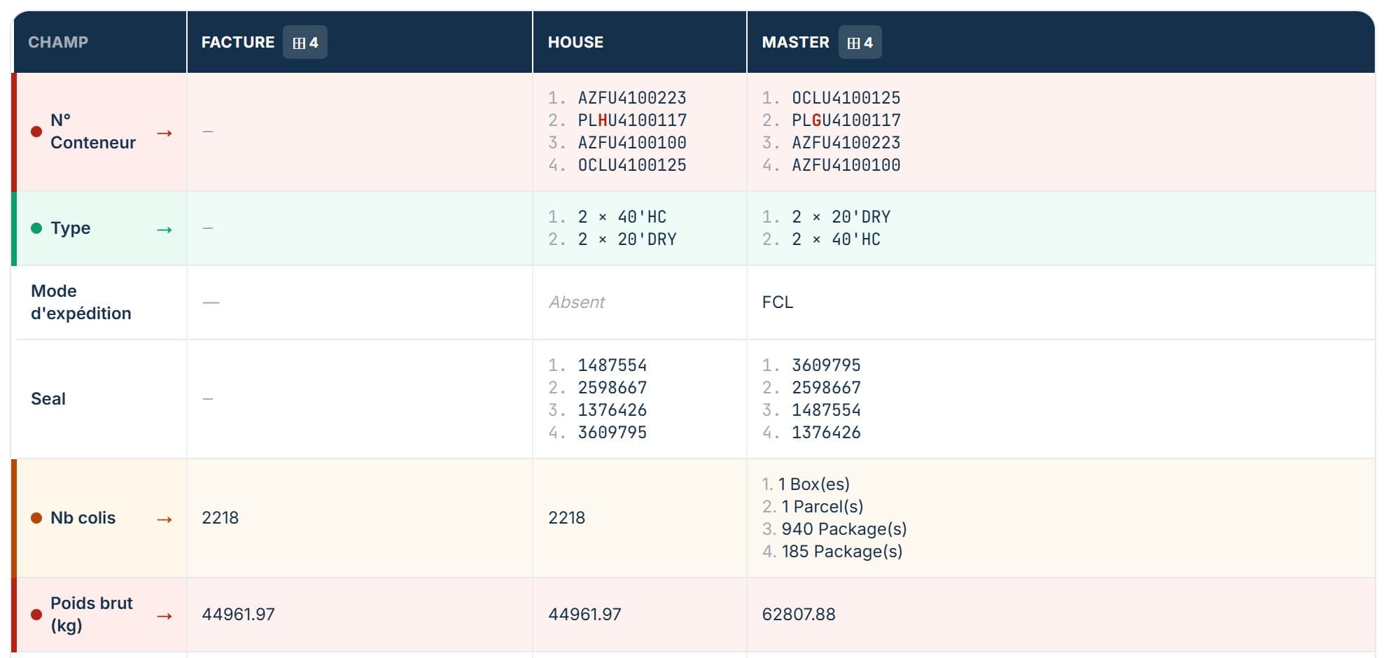Click the Seal field label
This screenshot has height=658, width=1386.
48,399
